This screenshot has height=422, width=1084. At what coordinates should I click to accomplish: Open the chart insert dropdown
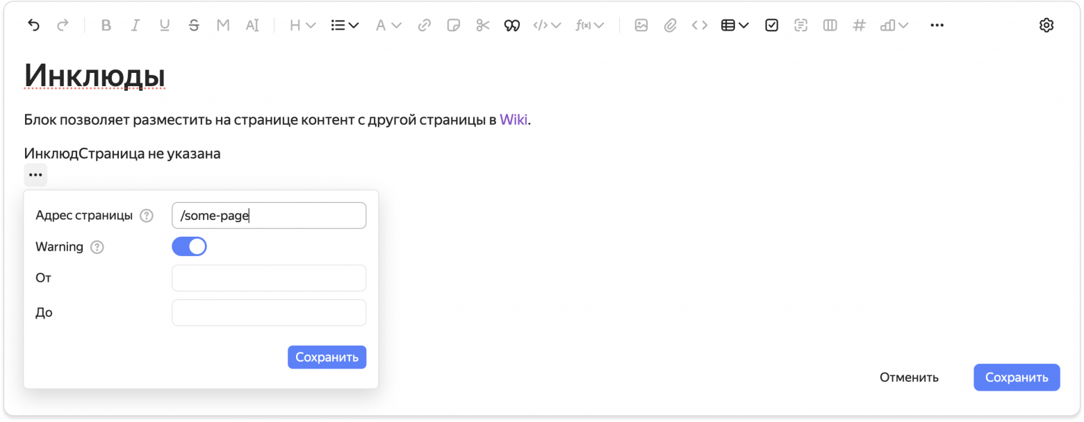click(x=893, y=25)
